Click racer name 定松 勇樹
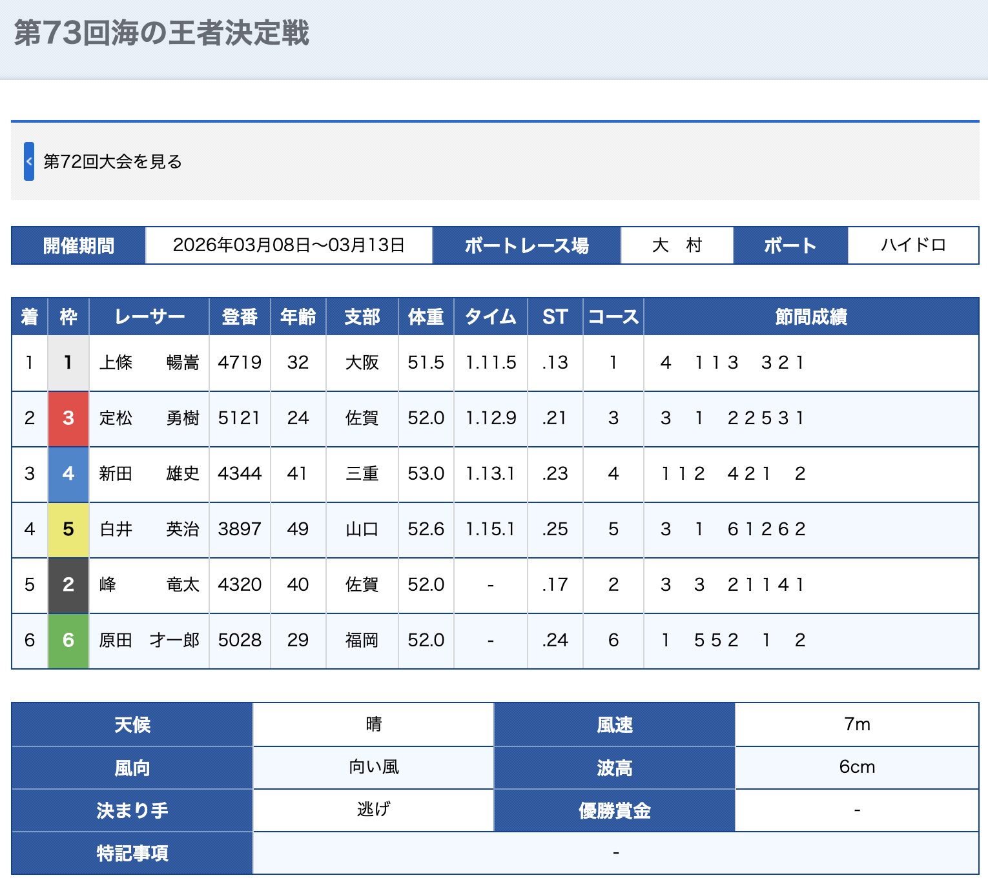The width and height of the screenshot is (988, 882). click(149, 418)
